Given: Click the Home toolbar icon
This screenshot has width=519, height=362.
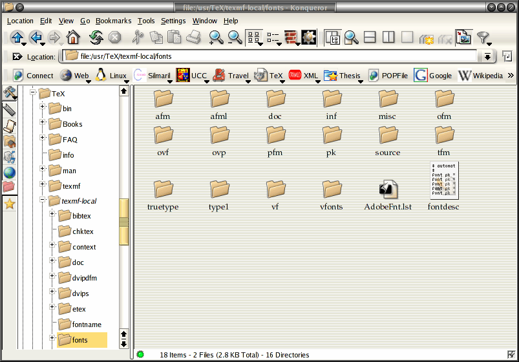Looking at the screenshot, I should coord(73,37).
